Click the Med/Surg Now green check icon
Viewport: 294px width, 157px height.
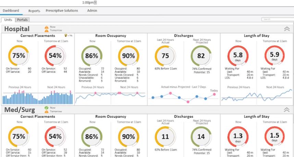click(47, 108)
